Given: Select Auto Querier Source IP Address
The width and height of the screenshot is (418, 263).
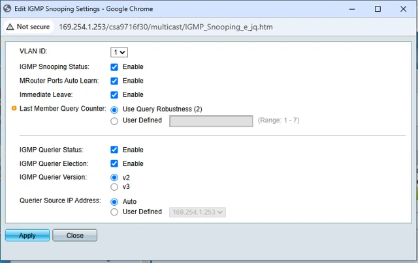Looking at the screenshot, I should tap(114, 202).
